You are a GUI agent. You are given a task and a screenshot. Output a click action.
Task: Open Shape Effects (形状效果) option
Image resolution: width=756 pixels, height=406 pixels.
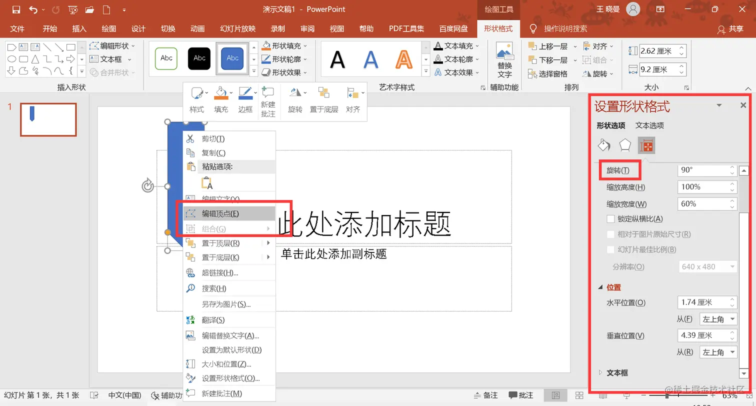coord(285,72)
